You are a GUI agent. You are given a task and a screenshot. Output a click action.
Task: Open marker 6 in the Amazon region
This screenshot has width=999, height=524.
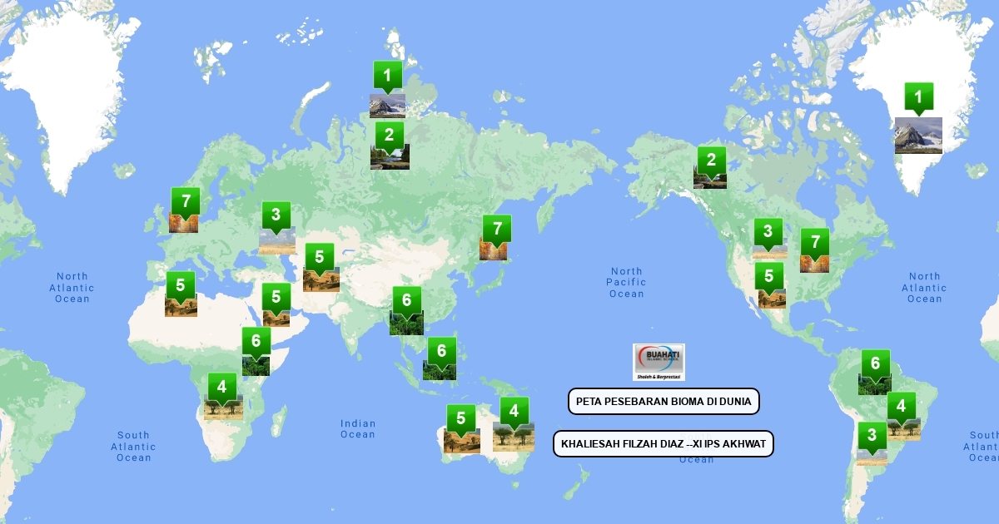click(875, 363)
